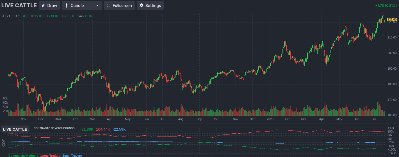
Task: Click the 140k COT axis label
Action: [x=391, y=128]
